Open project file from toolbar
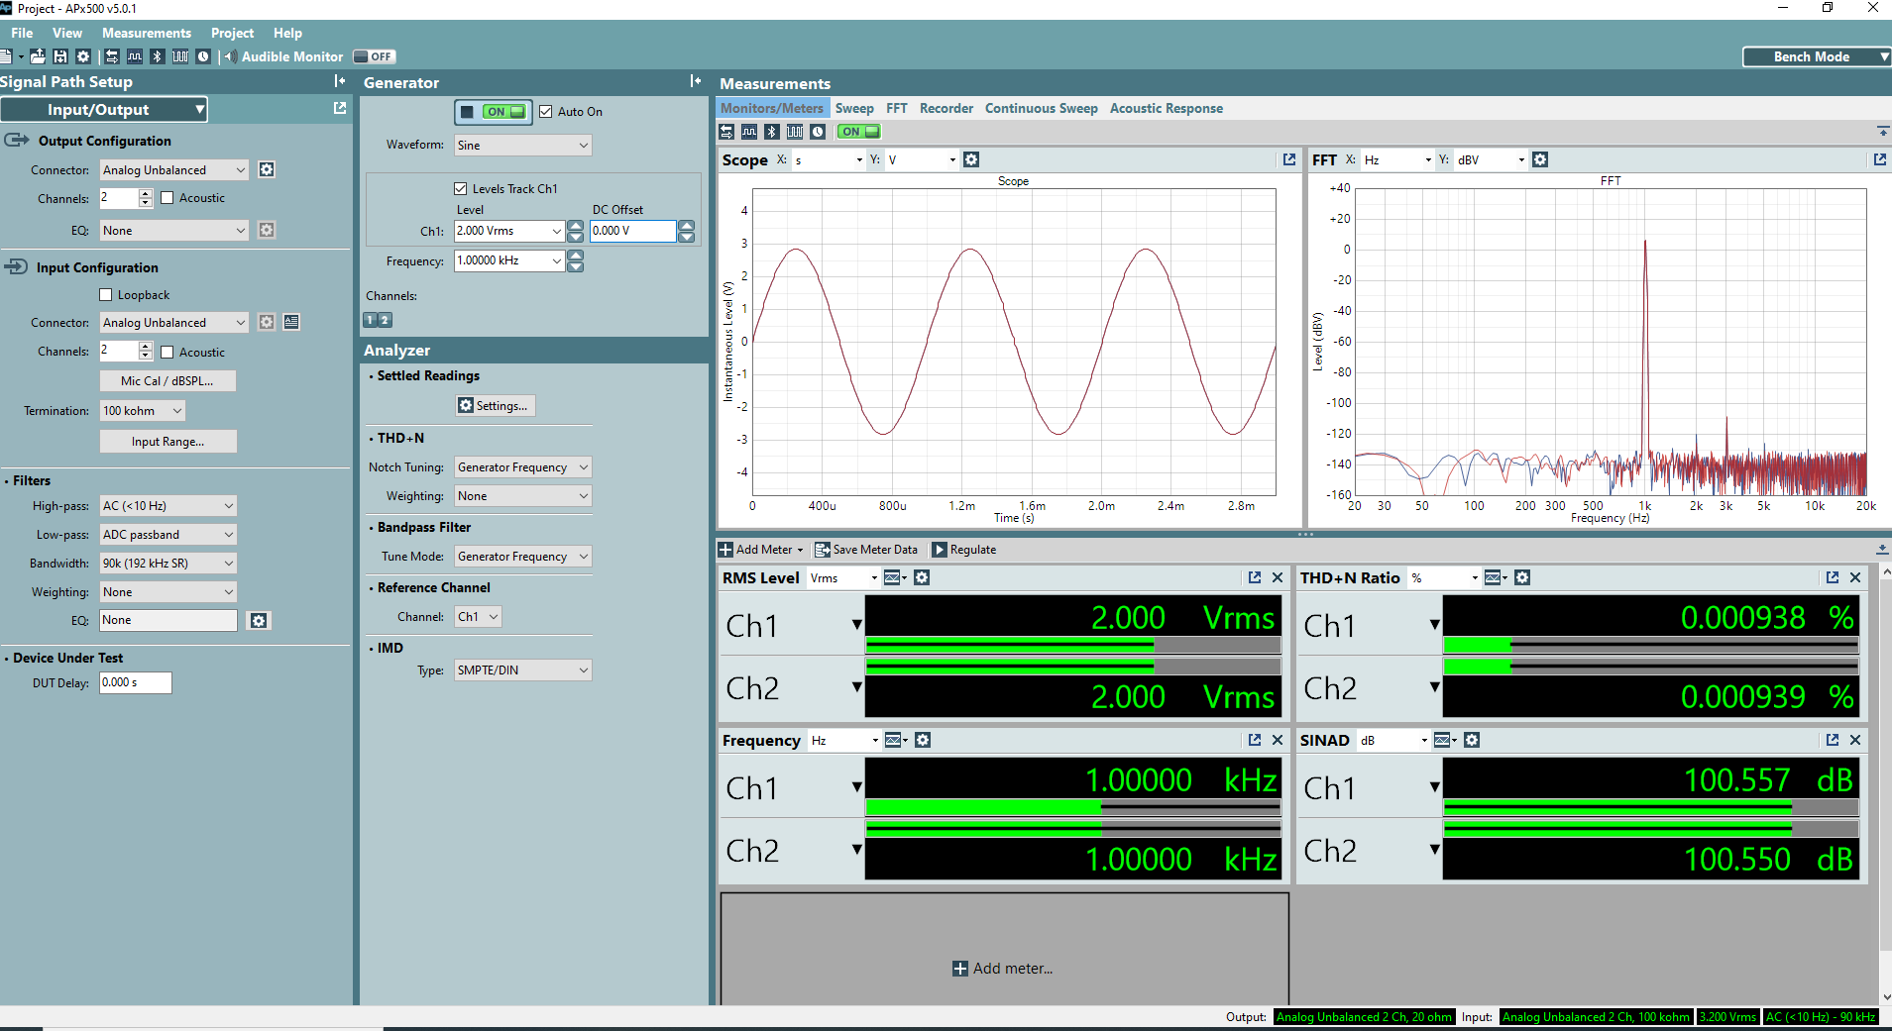This screenshot has width=1892, height=1031. tap(38, 56)
